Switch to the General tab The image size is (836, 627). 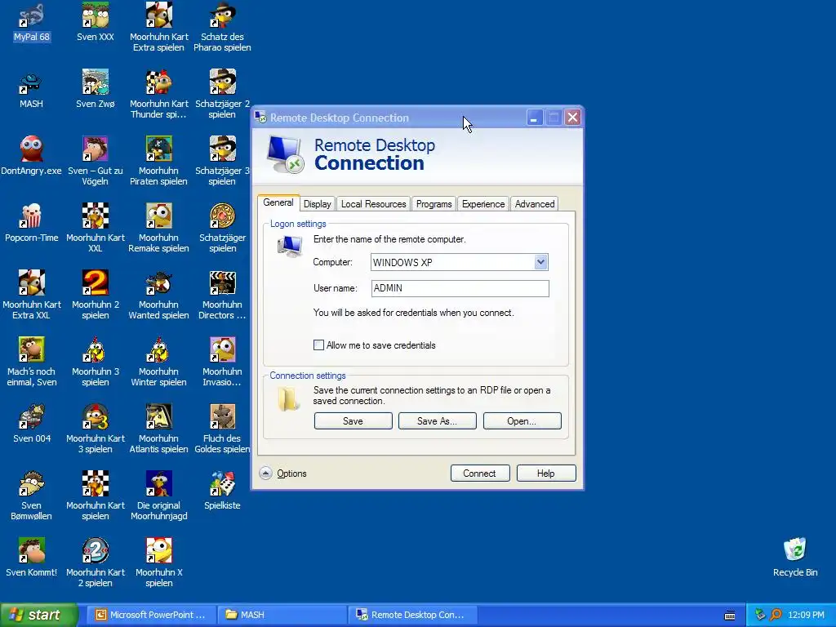point(278,202)
